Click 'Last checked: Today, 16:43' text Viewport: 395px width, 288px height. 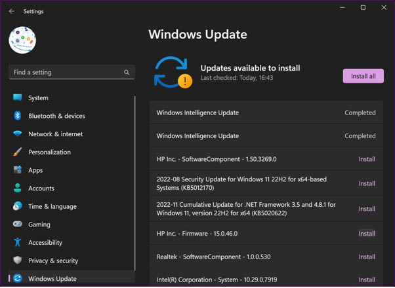[237, 78]
